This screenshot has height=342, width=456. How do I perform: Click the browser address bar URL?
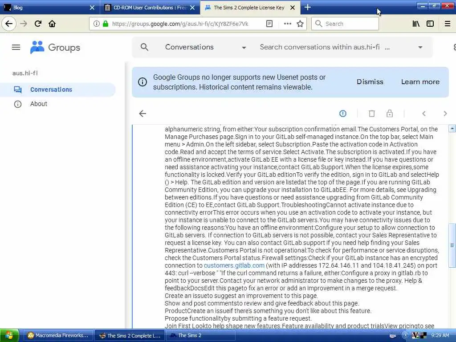point(180,24)
